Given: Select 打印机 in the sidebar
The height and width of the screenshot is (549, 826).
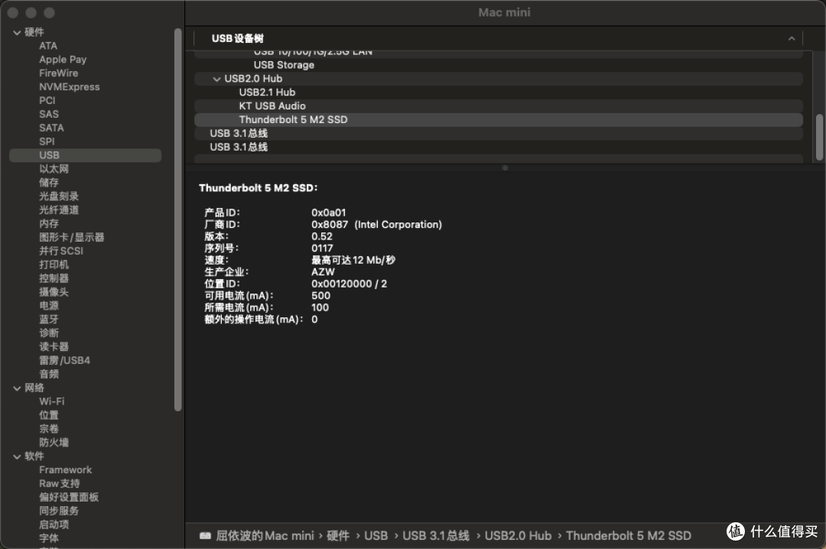Looking at the screenshot, I should tap(54, 265).
